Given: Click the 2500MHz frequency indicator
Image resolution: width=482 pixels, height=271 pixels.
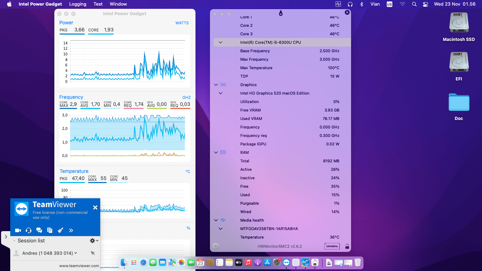Looking at the screenshot, I should [x=332, y=246].
